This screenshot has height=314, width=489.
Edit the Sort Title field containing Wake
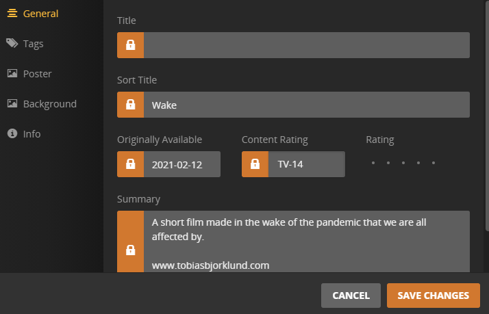306,105
